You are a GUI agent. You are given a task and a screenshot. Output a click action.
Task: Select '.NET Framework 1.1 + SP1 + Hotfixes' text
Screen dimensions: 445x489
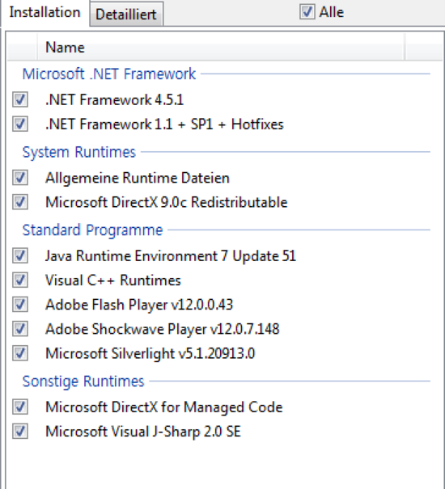[x=164, y=124]
